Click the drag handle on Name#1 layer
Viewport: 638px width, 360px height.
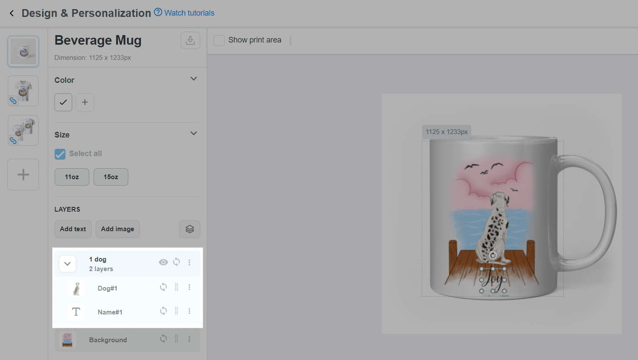(x=176, y=311)
